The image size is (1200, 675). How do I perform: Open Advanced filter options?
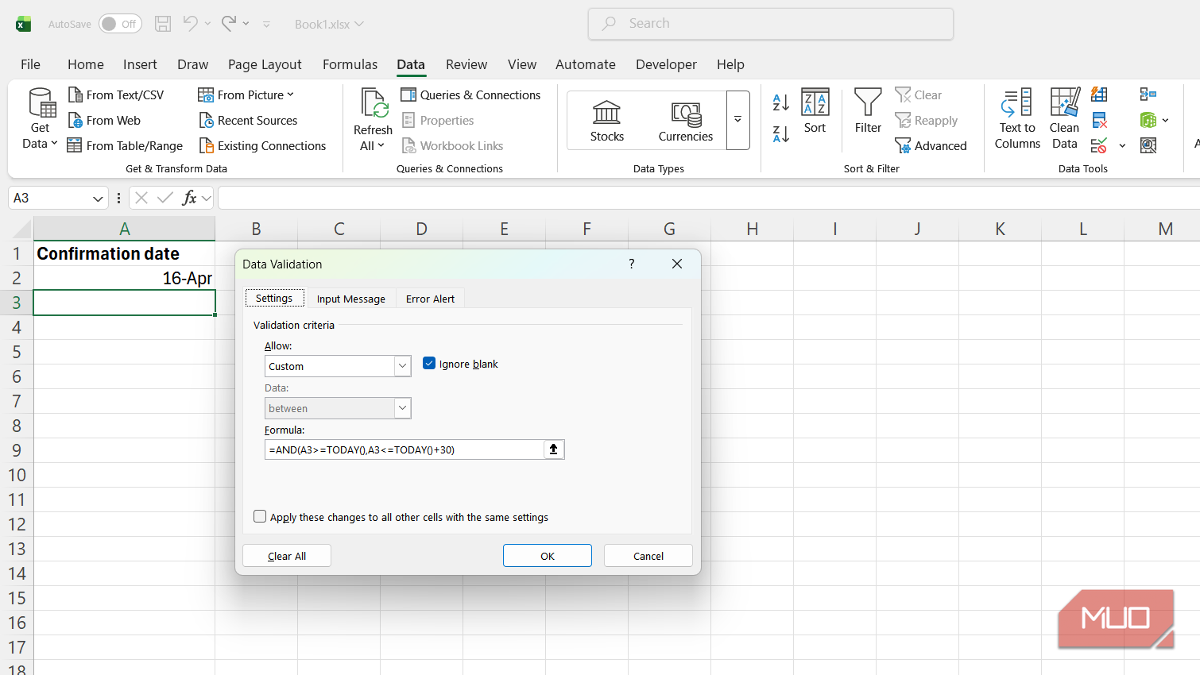[x=931, y=146]
